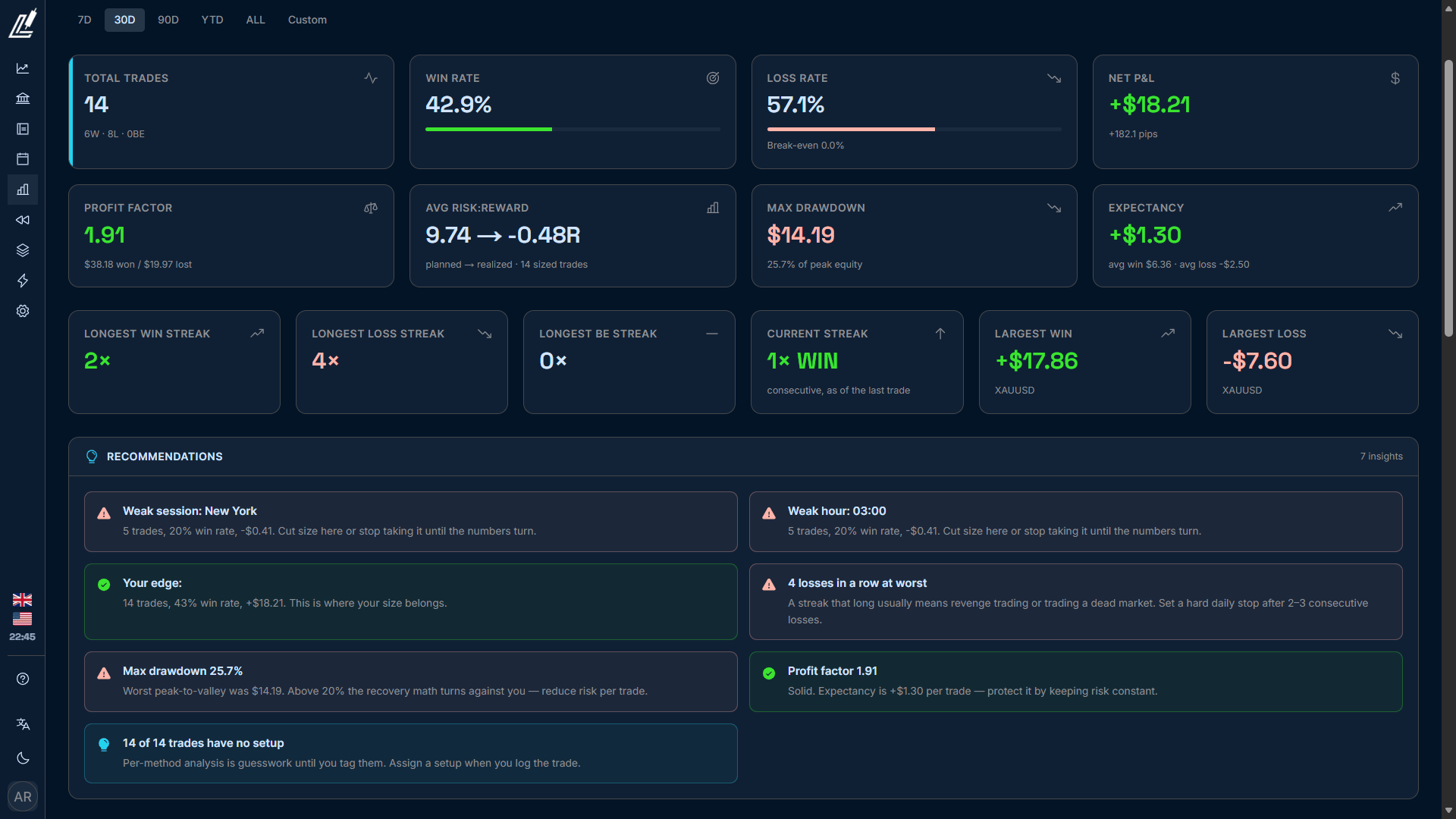Click the 7 insights count label

(1381, 457)
